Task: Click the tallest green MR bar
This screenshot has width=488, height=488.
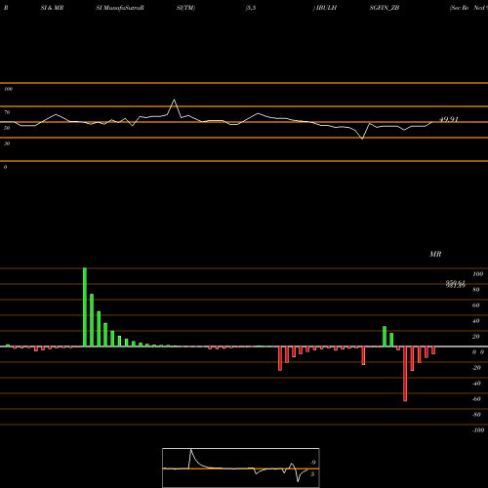Action: pyautogui.click(x=85, y=307)
